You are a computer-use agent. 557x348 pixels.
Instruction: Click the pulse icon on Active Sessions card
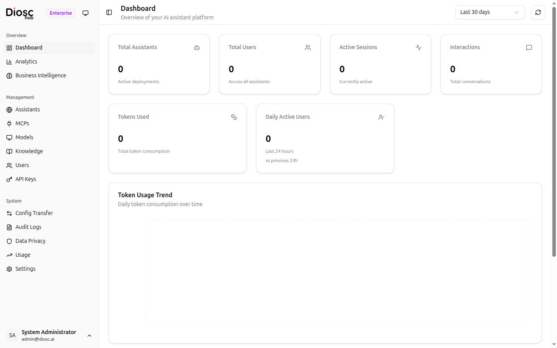[x=419, y=48]
